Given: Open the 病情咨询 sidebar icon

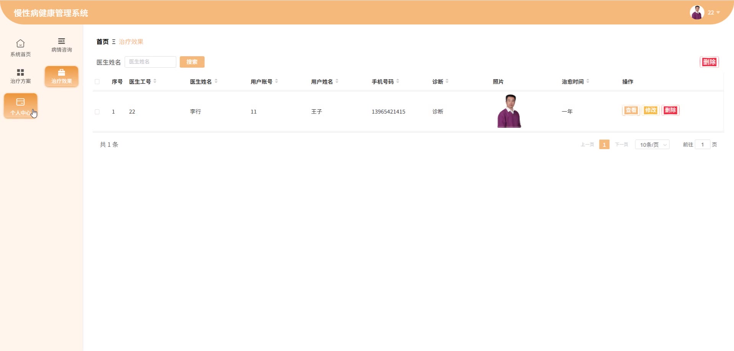Looking at the screenshot, I should coord(62,41).
